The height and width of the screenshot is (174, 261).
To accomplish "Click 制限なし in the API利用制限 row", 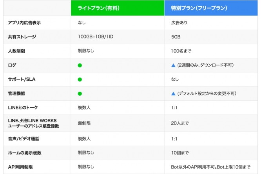I will coord(86,167).
